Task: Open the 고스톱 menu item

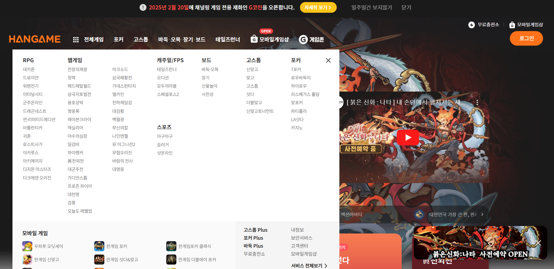Action: 141,39
